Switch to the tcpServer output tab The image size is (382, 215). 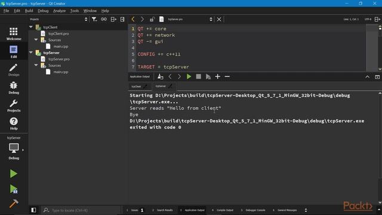tap(164, 86)
